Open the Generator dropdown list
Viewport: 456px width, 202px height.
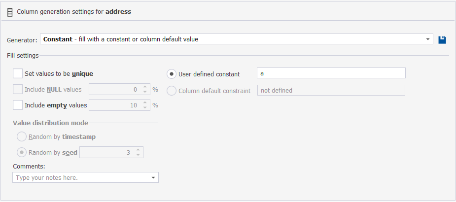click(x=427, y=39)
